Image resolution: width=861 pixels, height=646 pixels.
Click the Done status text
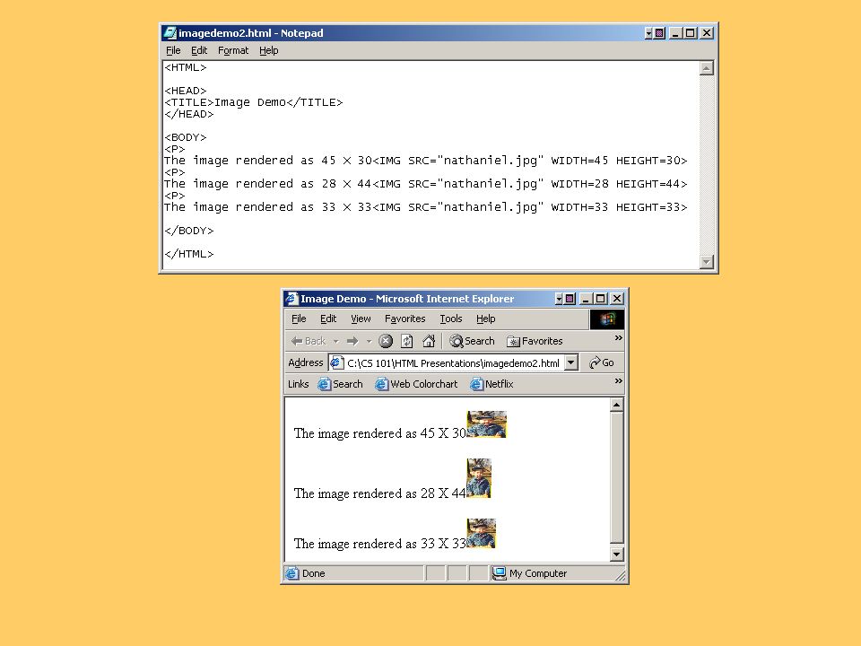[314, 573]
